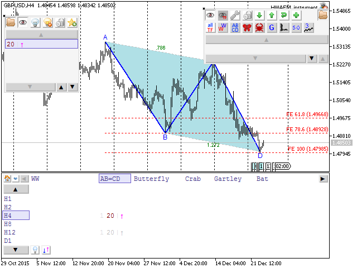
Task: Click the grey up bar in the right panel
Action: click(x=267, y=40)
